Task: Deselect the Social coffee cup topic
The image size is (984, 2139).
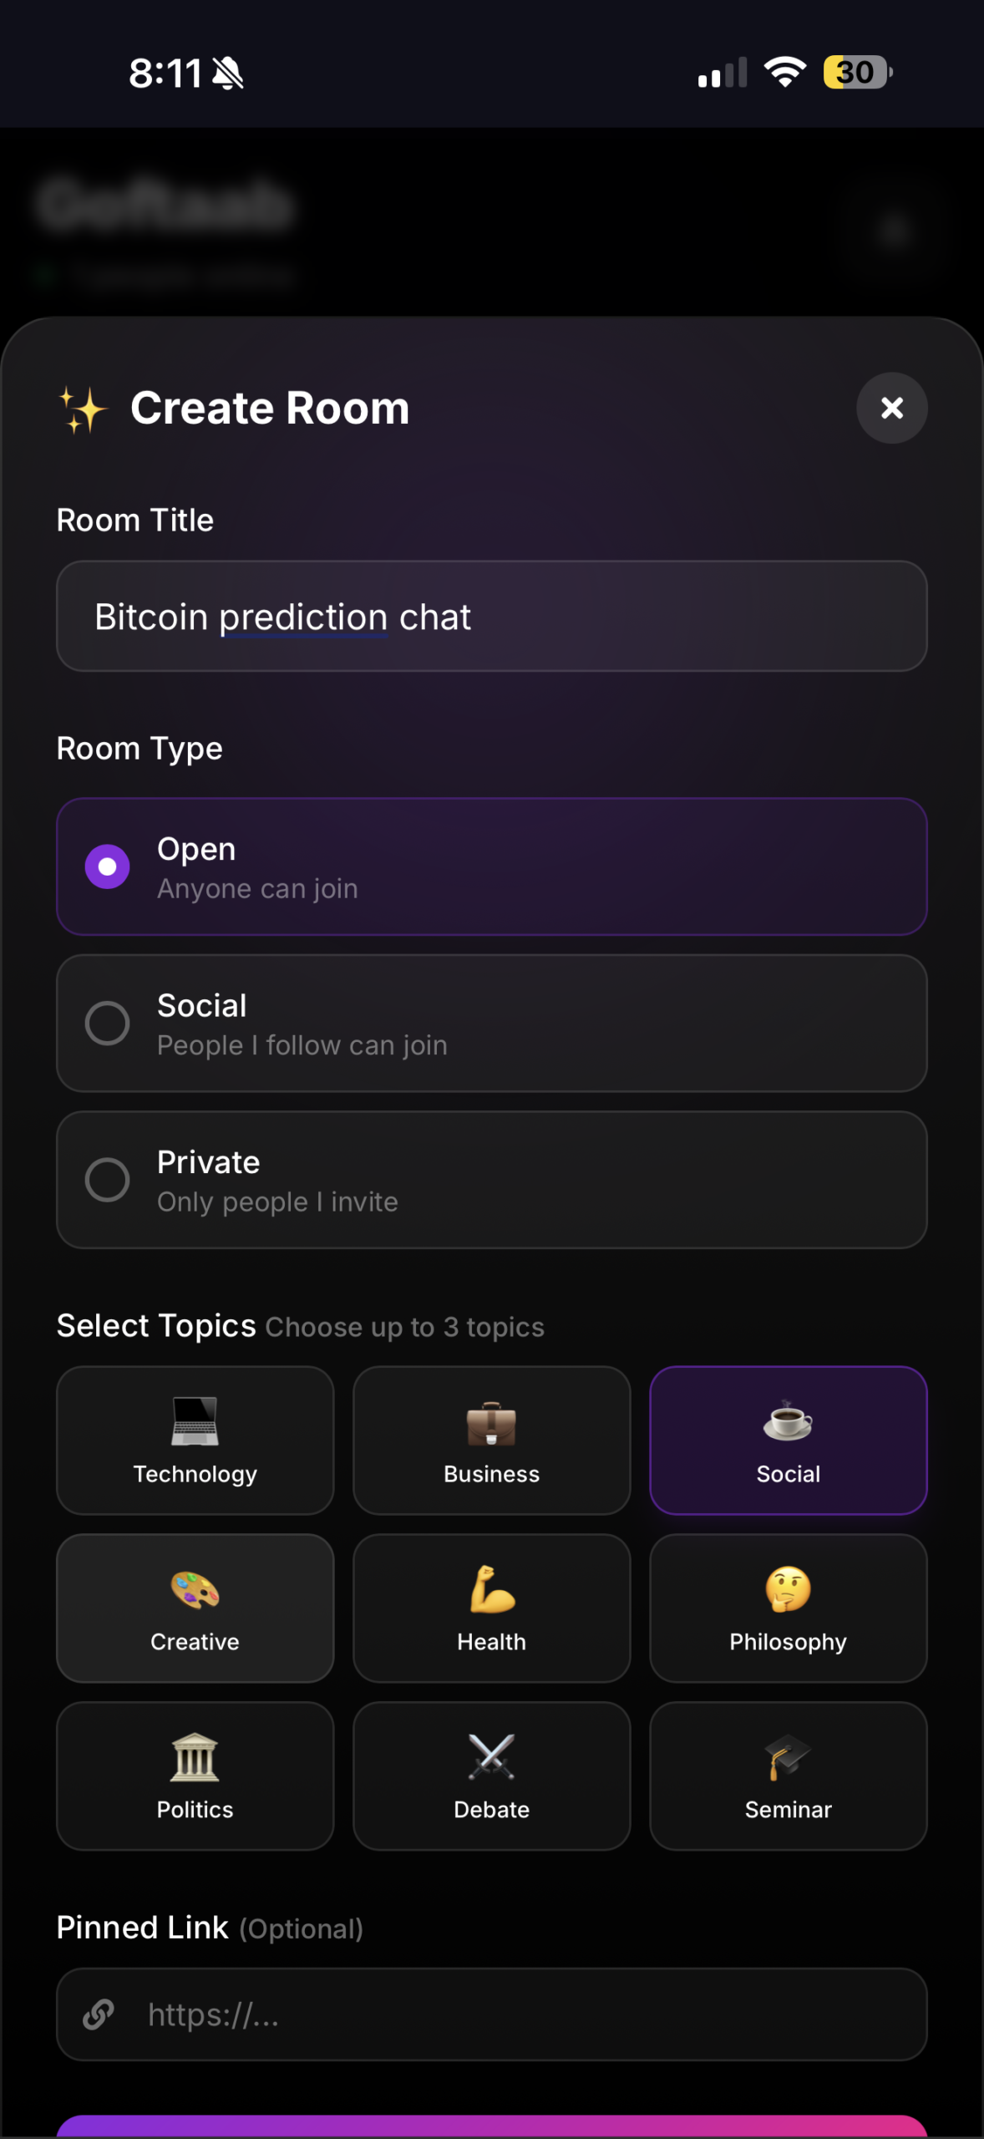Action: point(788,1440)
